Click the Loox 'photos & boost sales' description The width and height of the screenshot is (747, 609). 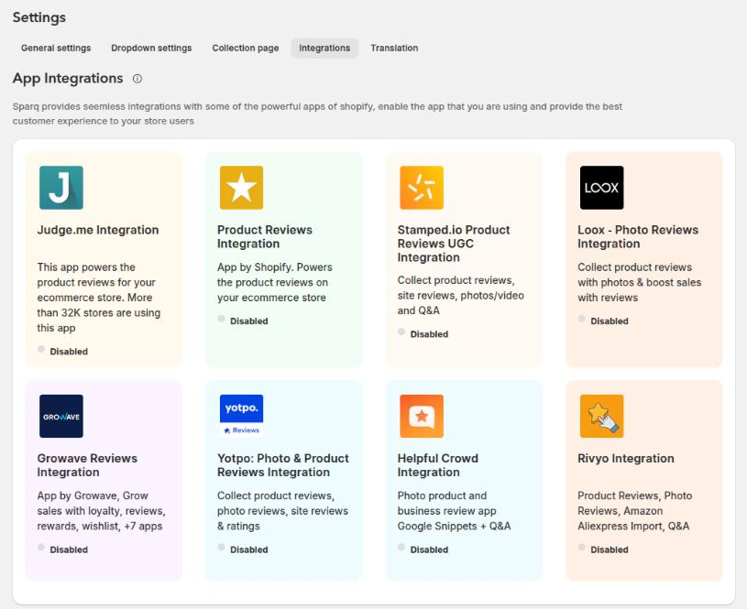coord(640,282)
